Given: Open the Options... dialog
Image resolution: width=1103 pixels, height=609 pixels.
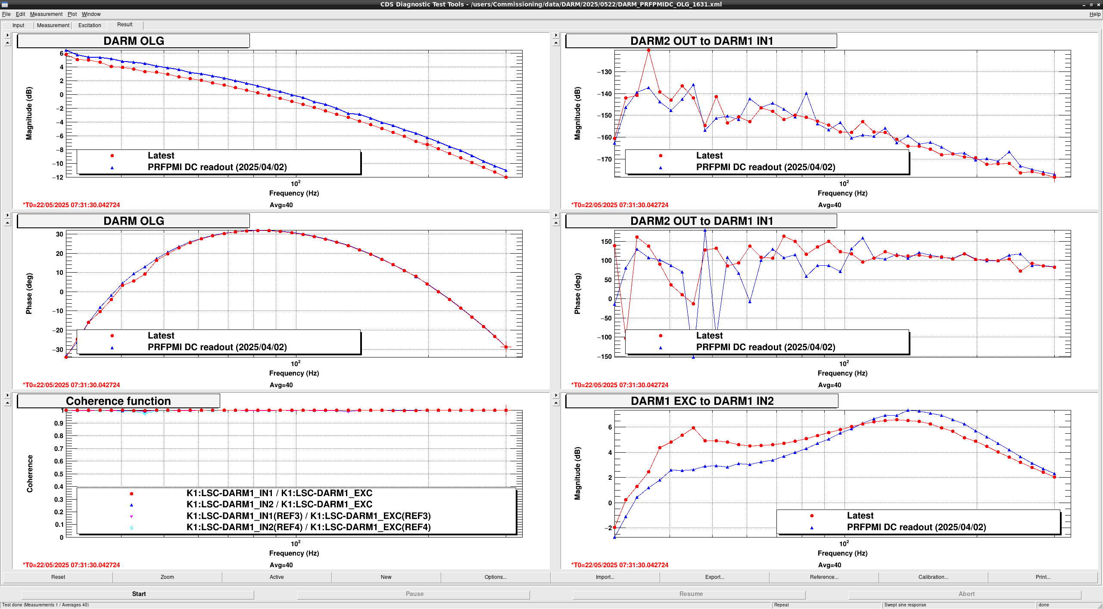Looking at the screenshot, I should click(495, 577).
